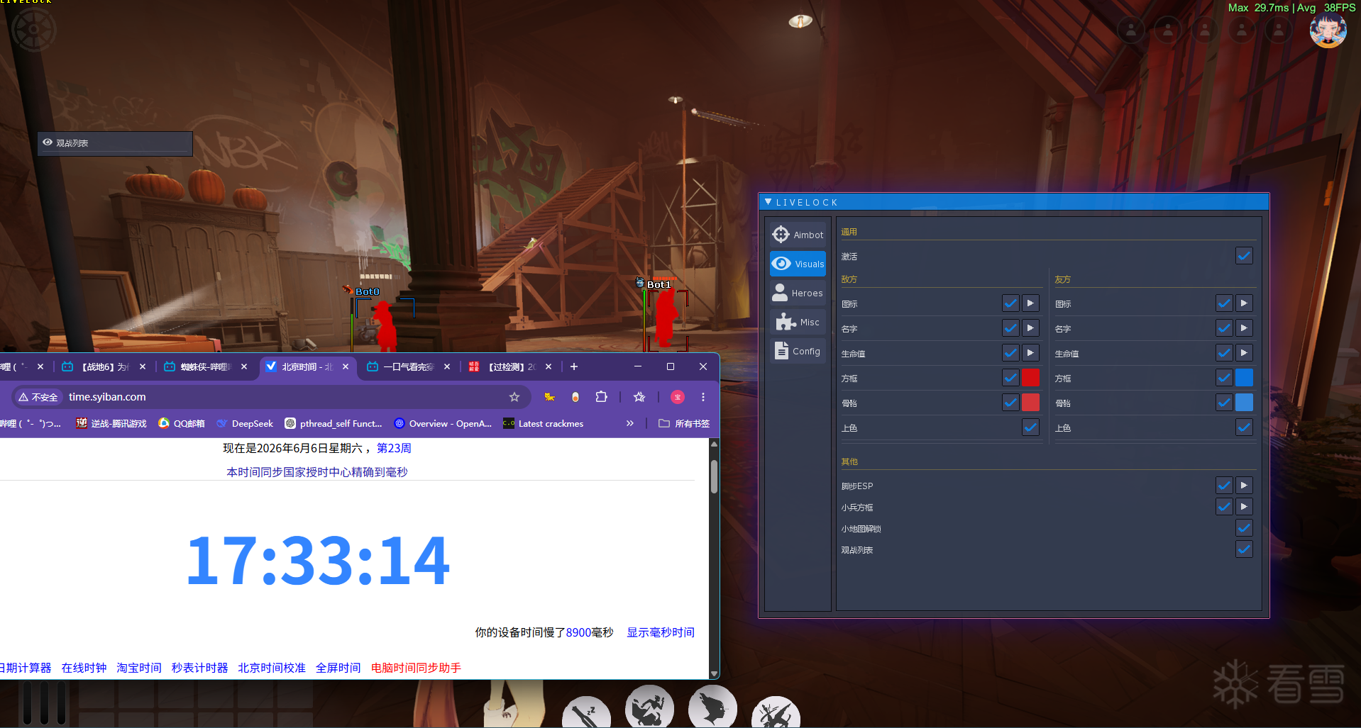Open the 秒表计时器 link
Screen dimensions: 1361x728
click(199, 668)
